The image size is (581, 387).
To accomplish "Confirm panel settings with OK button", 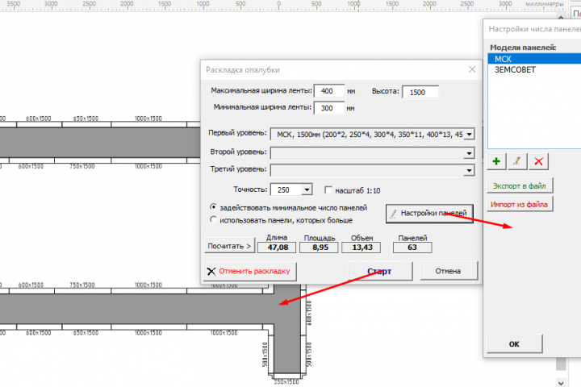I will [514, 344].
